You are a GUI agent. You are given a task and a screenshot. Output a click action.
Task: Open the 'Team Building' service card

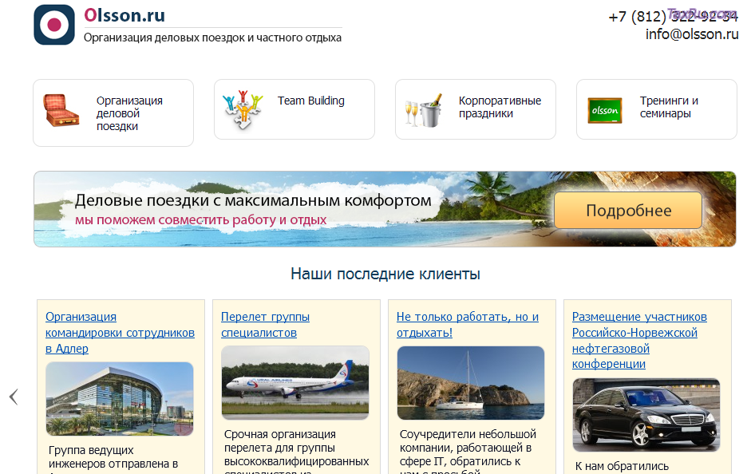click(294, 109)
